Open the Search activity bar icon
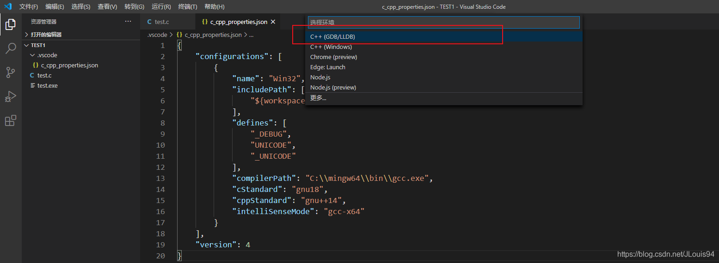 pos(11,48)
